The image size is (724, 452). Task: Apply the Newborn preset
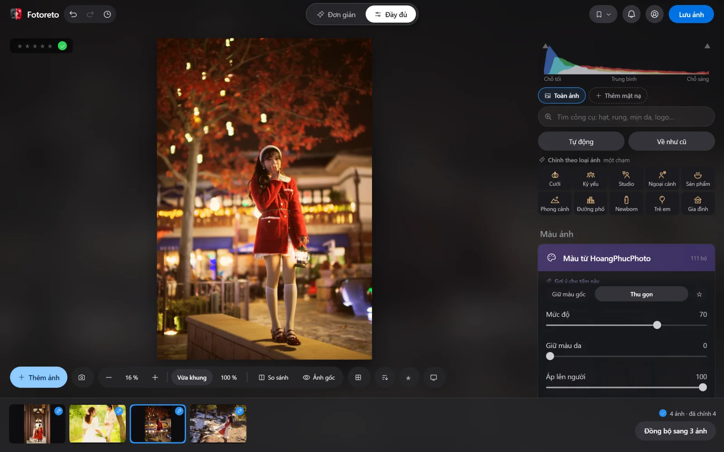pyautogui.click(x=626, y=204)
